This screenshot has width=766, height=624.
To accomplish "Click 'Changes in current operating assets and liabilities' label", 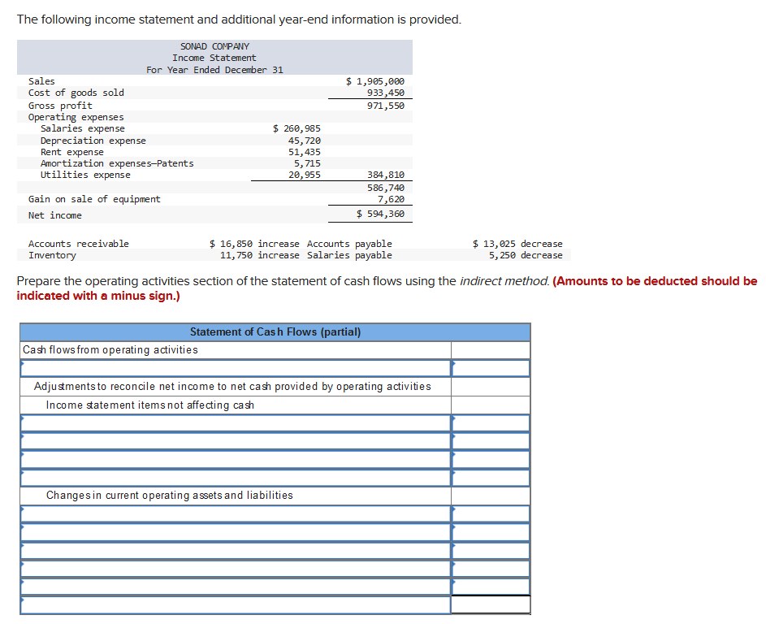I will click(170, 495).
